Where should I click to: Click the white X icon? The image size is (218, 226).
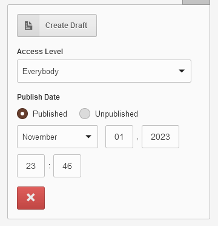coord(31,197)
